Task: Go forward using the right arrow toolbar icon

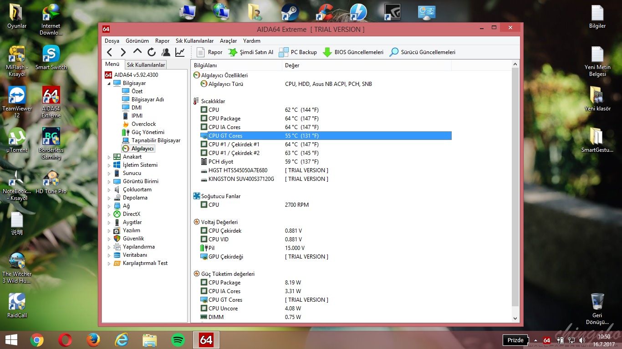Action: [123, 52]
